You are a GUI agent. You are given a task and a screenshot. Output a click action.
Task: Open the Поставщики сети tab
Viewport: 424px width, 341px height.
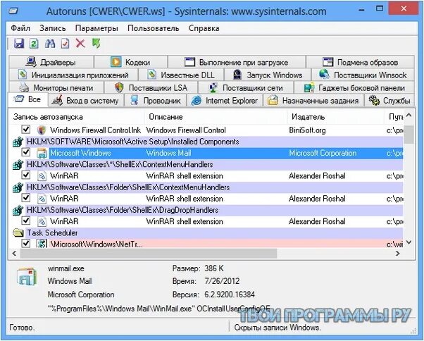[246, 87]
